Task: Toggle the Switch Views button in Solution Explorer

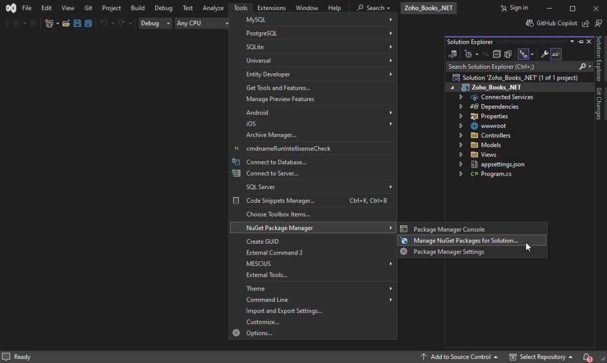Action: click(523, 53)
